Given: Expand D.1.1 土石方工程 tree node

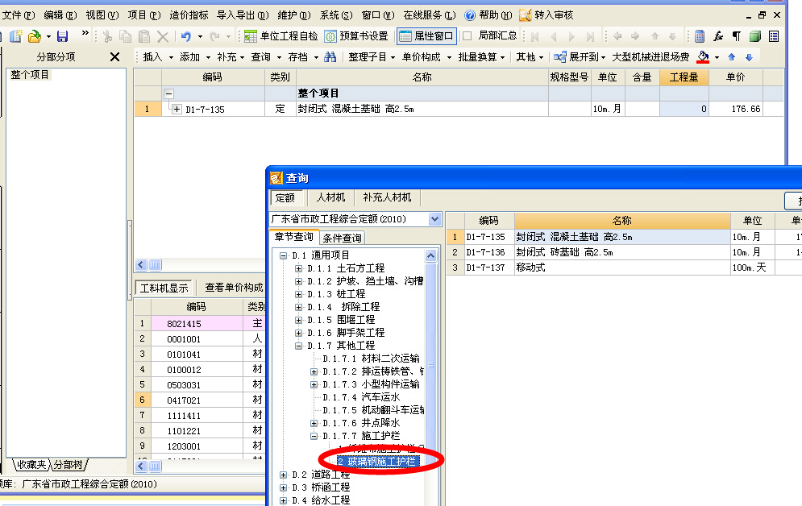Looking at the screenshot, I should coord(299,268).
